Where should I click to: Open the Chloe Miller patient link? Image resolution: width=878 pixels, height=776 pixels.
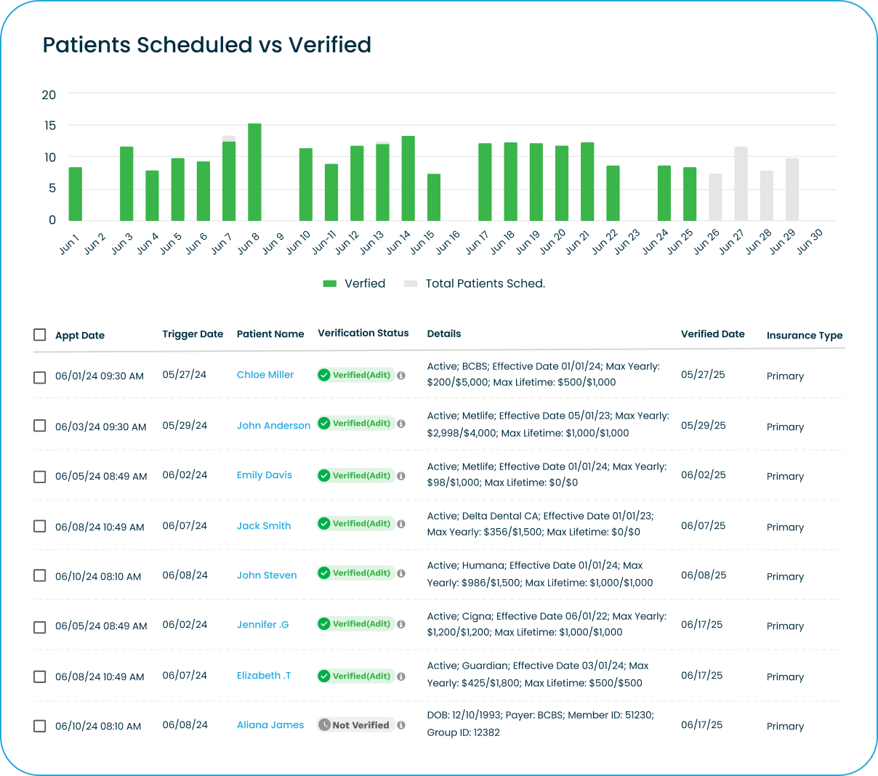click(265, 375)
